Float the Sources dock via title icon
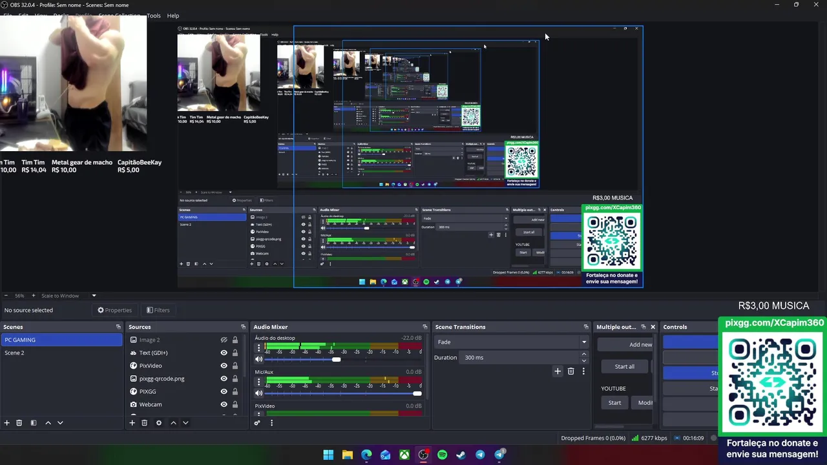 click(x=243, y=327)
